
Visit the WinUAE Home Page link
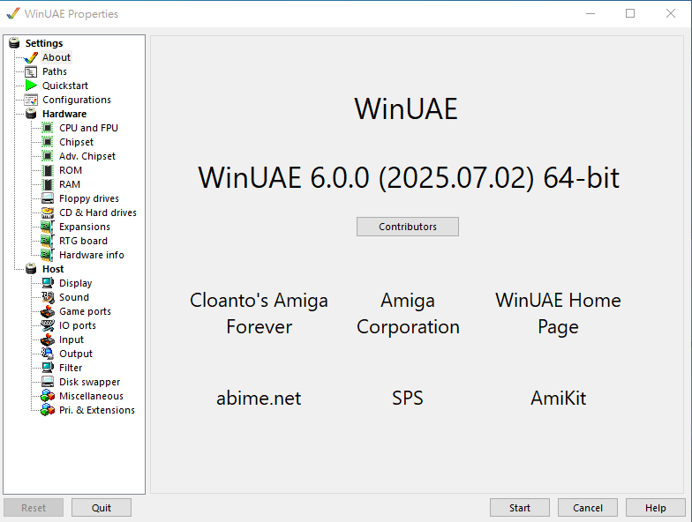tap(558, 314)
